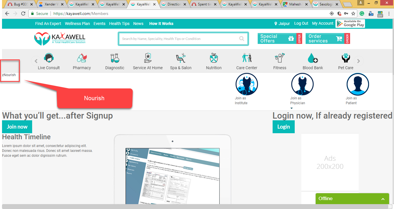Open the Wellness Plan menu item
The image size is (394, 209).
[77, 24]
